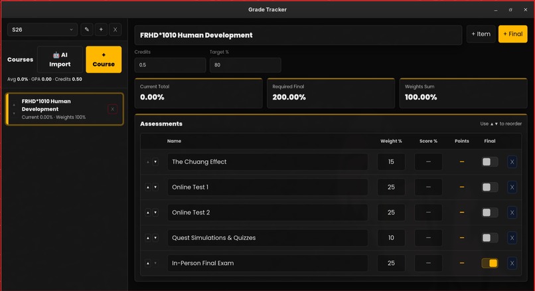Click the Avg GPA Credits summary line
This screenshot has height=291, width=535.
tap(44, 79)
